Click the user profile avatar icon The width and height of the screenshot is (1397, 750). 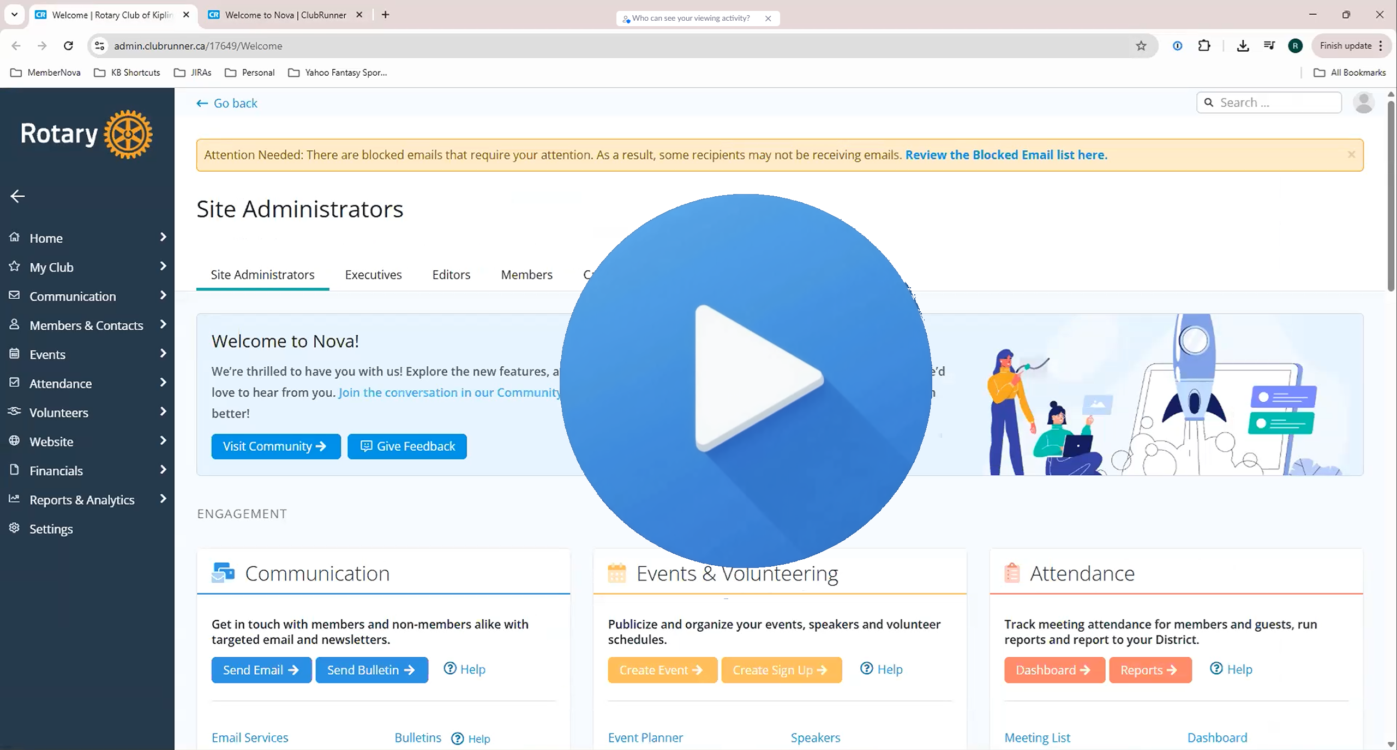point(1363,102)
